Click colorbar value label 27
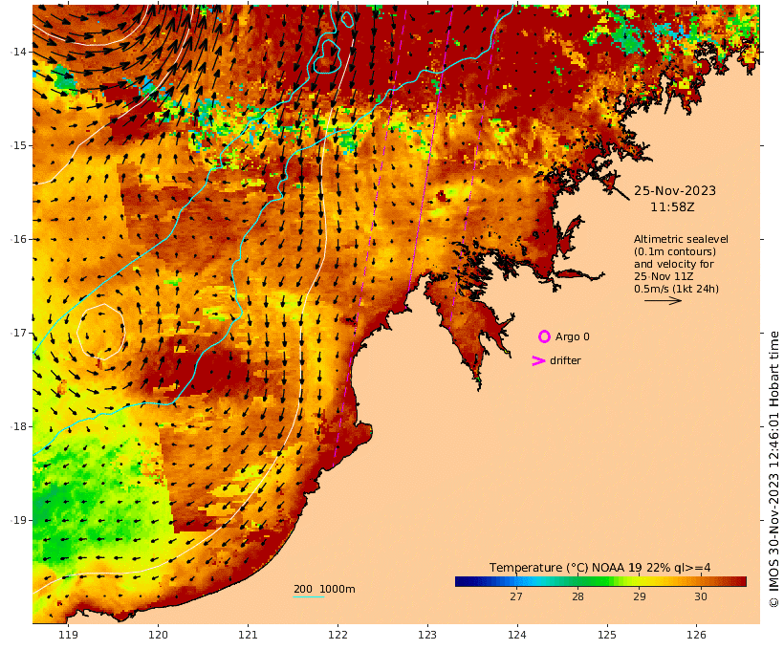Screen dimensions: 784x650 click(516, 596)
